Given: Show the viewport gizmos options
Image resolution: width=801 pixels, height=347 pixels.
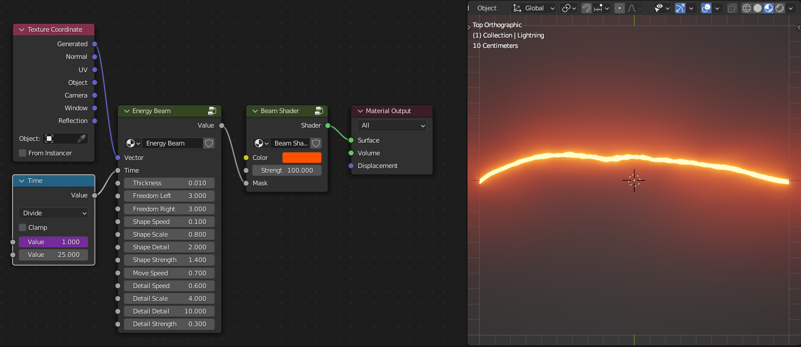Looking at the screenshot, I should (x=691, y=8).
